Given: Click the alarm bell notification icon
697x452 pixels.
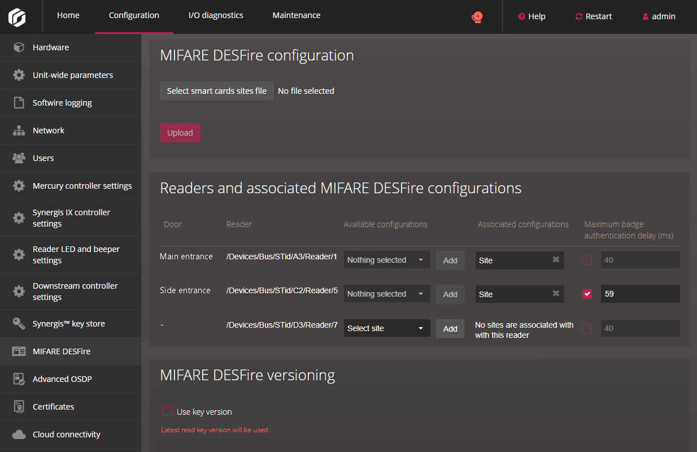Looking at the screenshot, I should coord(477,17).
